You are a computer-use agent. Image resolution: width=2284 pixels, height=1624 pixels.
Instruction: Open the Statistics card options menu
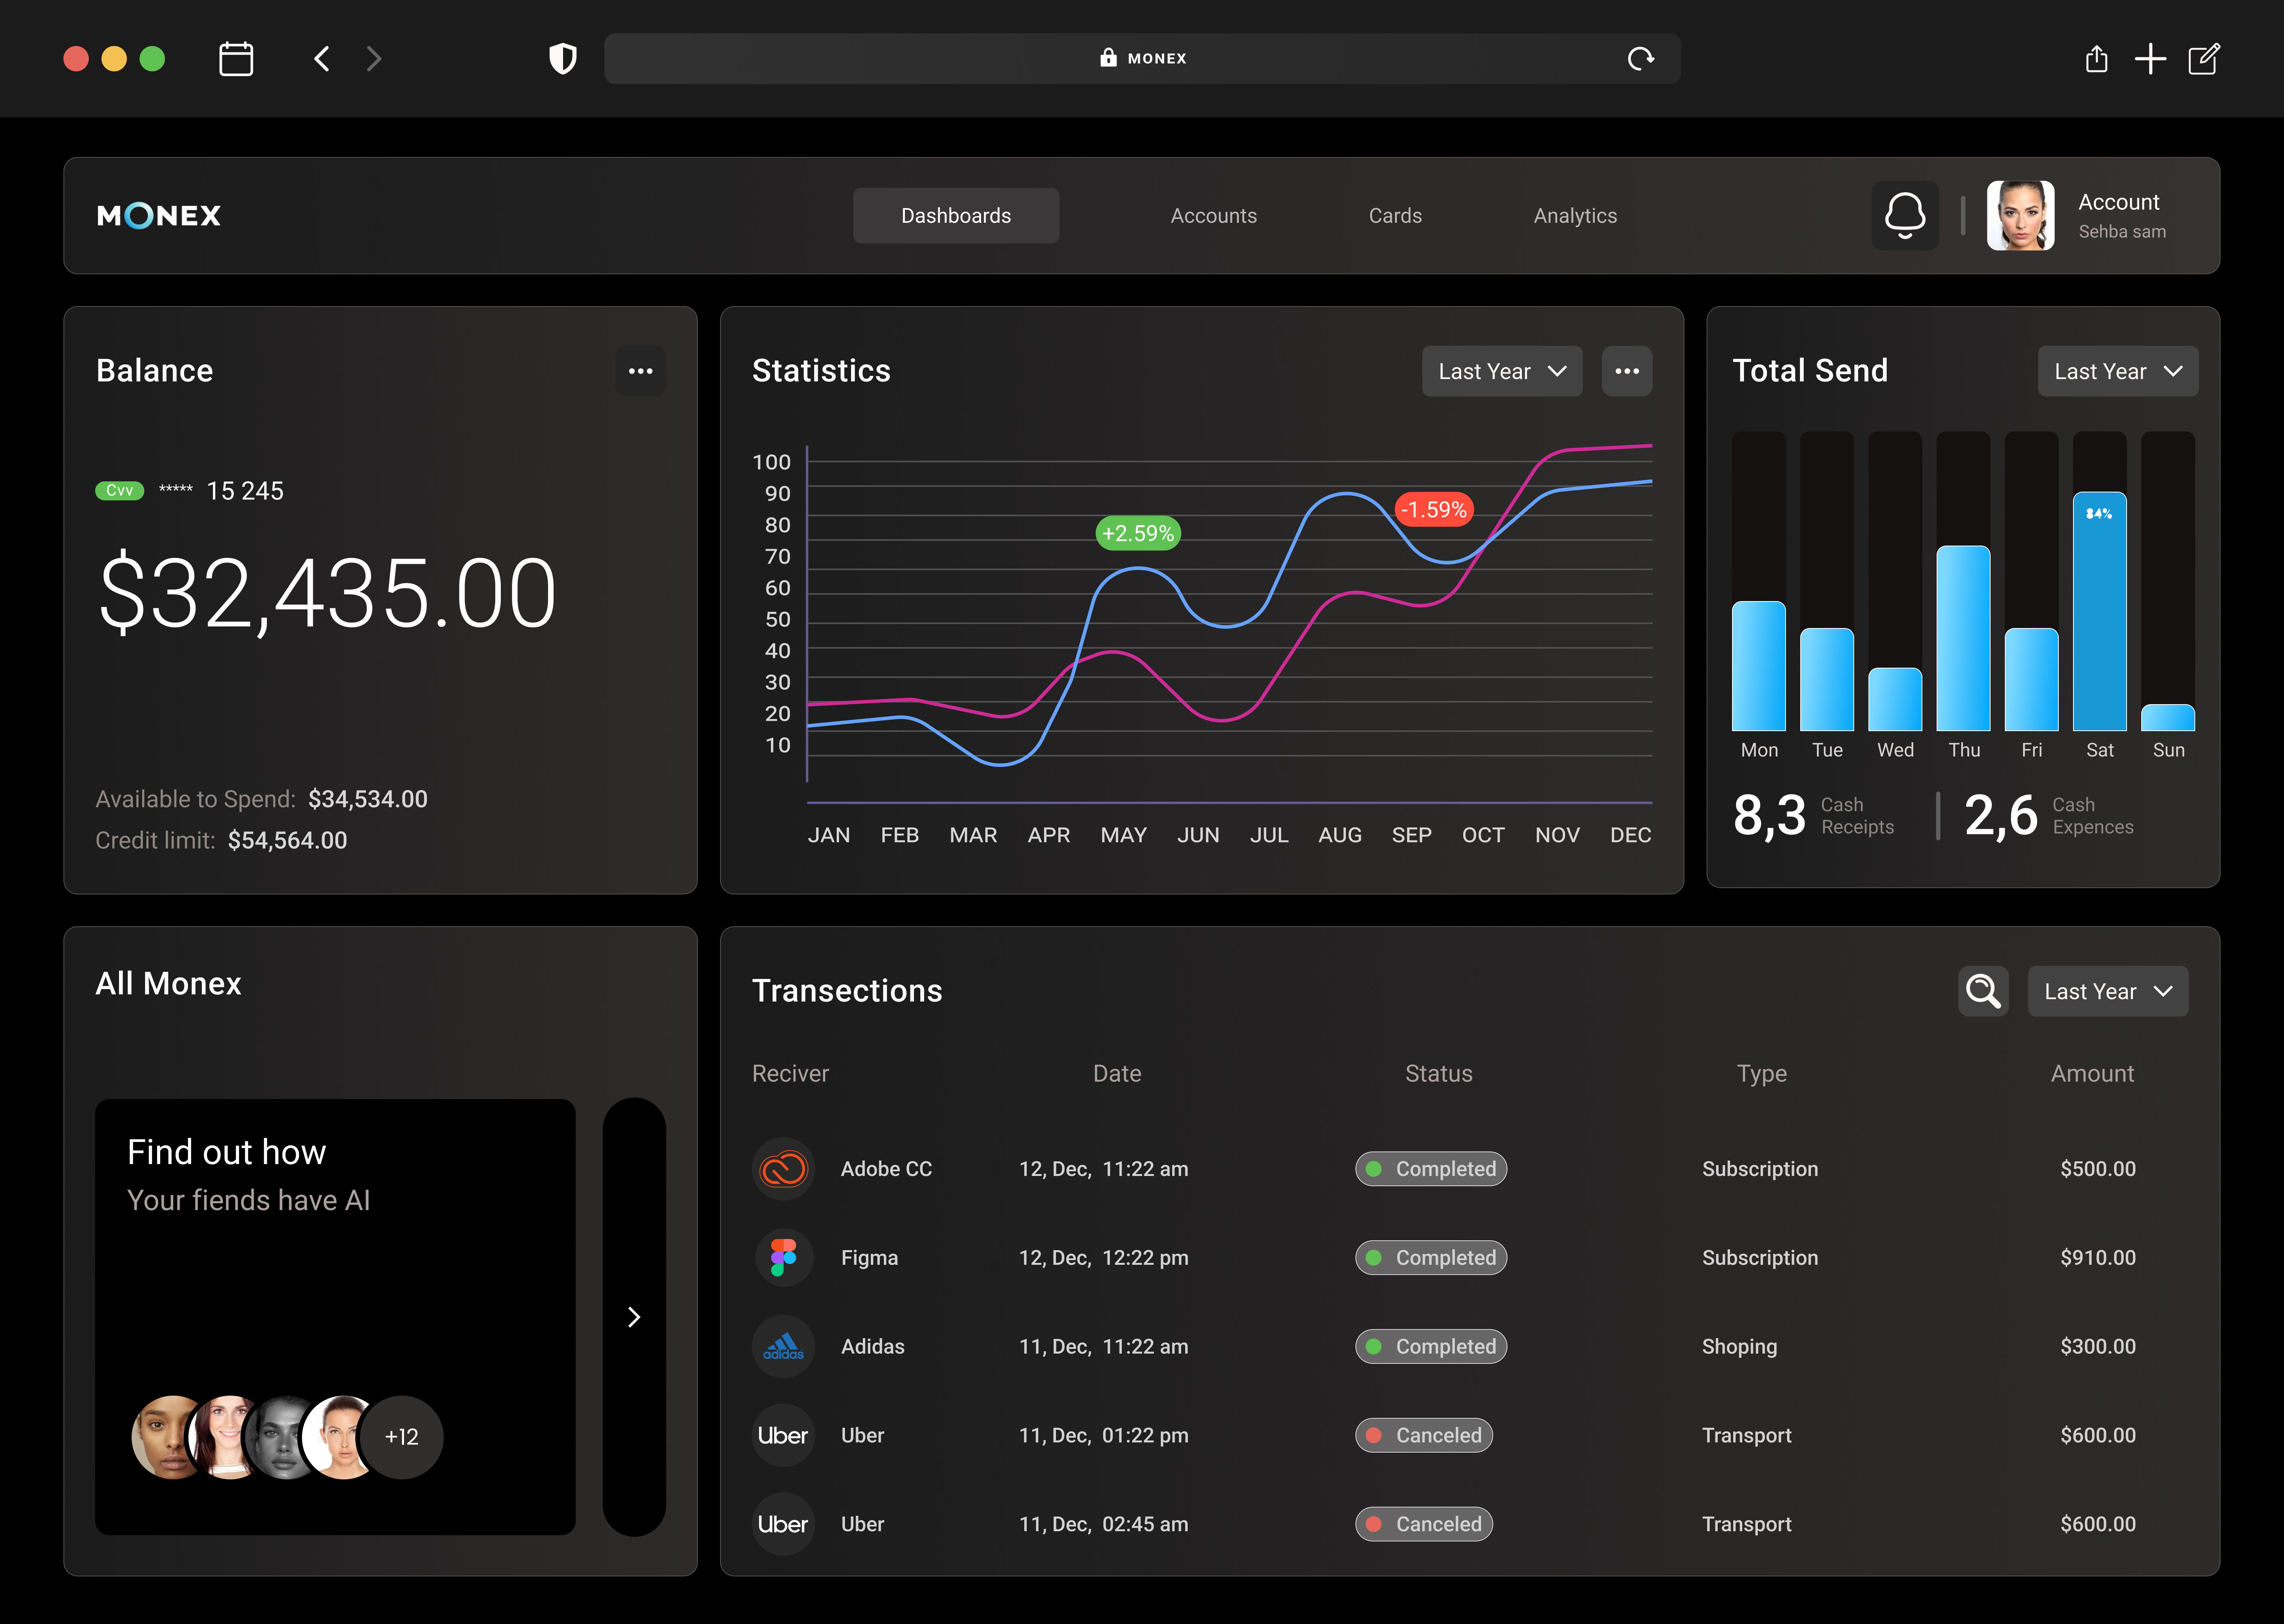click(1627, 371)
